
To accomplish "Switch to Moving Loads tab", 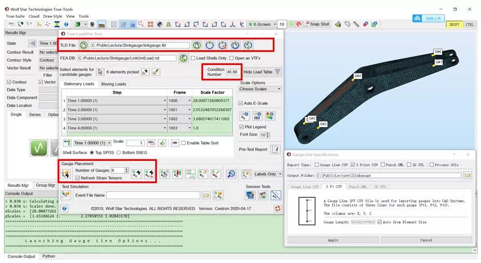I will pos(114,84).
